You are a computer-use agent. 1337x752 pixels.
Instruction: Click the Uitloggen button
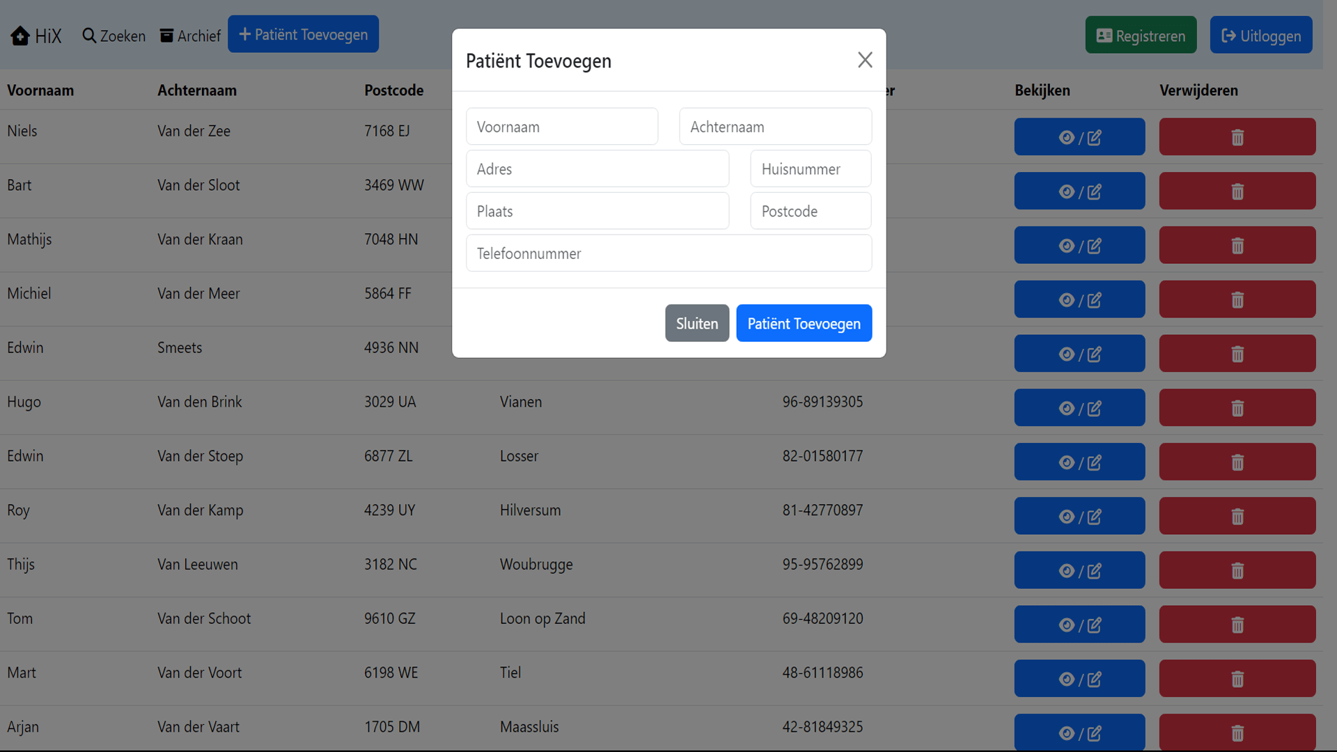coord(1261,36)
